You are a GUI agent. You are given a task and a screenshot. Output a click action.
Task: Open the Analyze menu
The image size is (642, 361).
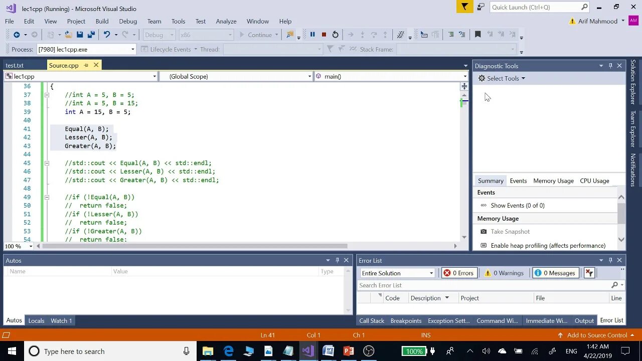tap(226, 21)
